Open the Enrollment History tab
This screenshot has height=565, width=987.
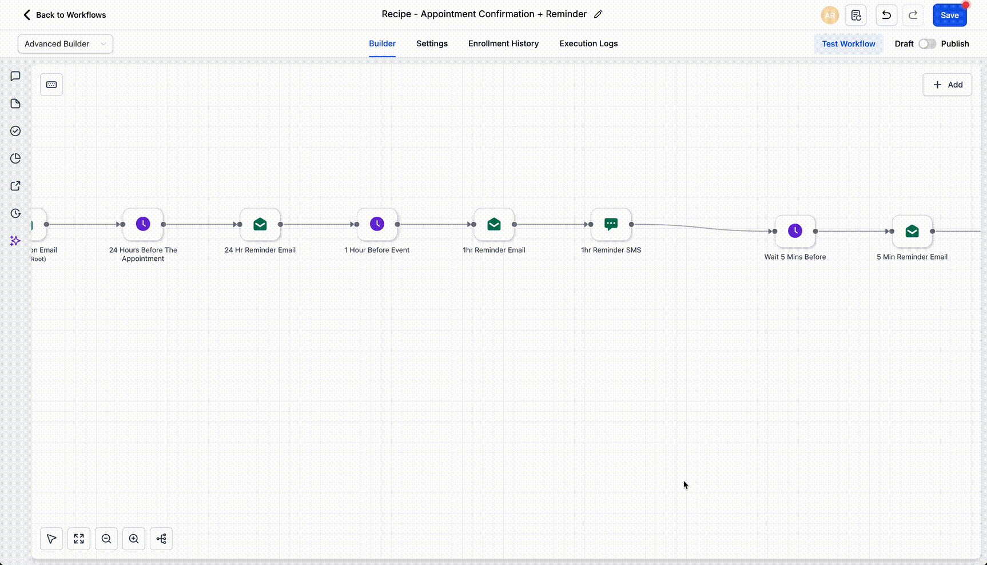click(503, 43)
